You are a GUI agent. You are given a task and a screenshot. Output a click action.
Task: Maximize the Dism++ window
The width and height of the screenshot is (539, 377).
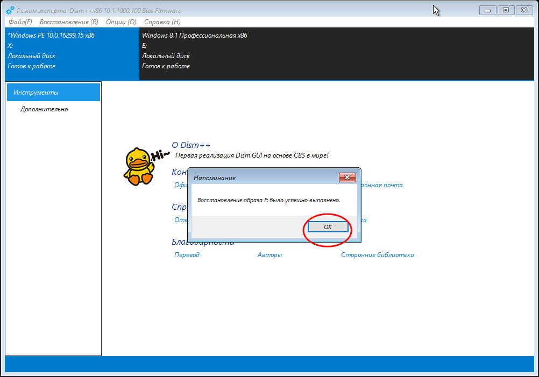pyautogui.click(x=506, y=10)
